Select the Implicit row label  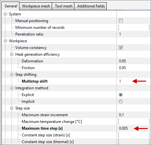pos(28,101)
